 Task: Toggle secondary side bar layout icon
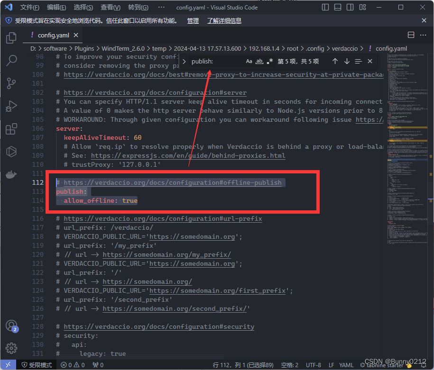(350, 7)
